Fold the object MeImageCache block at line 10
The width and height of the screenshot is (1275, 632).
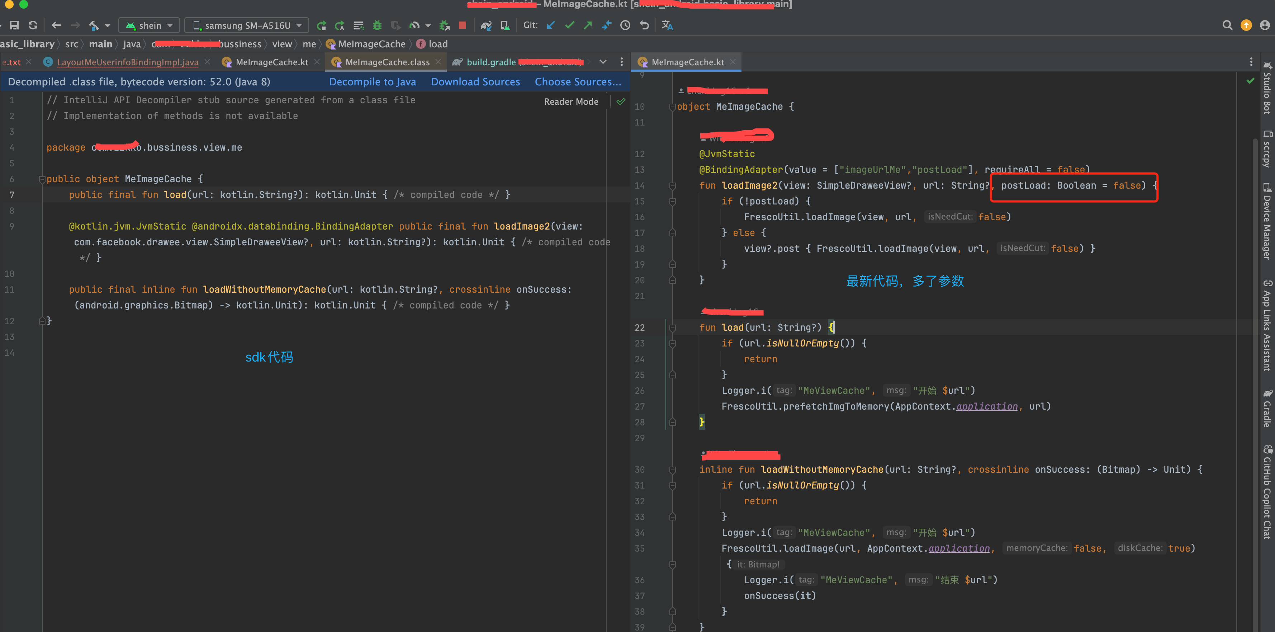pyautogui.click(x=673, y=107)
